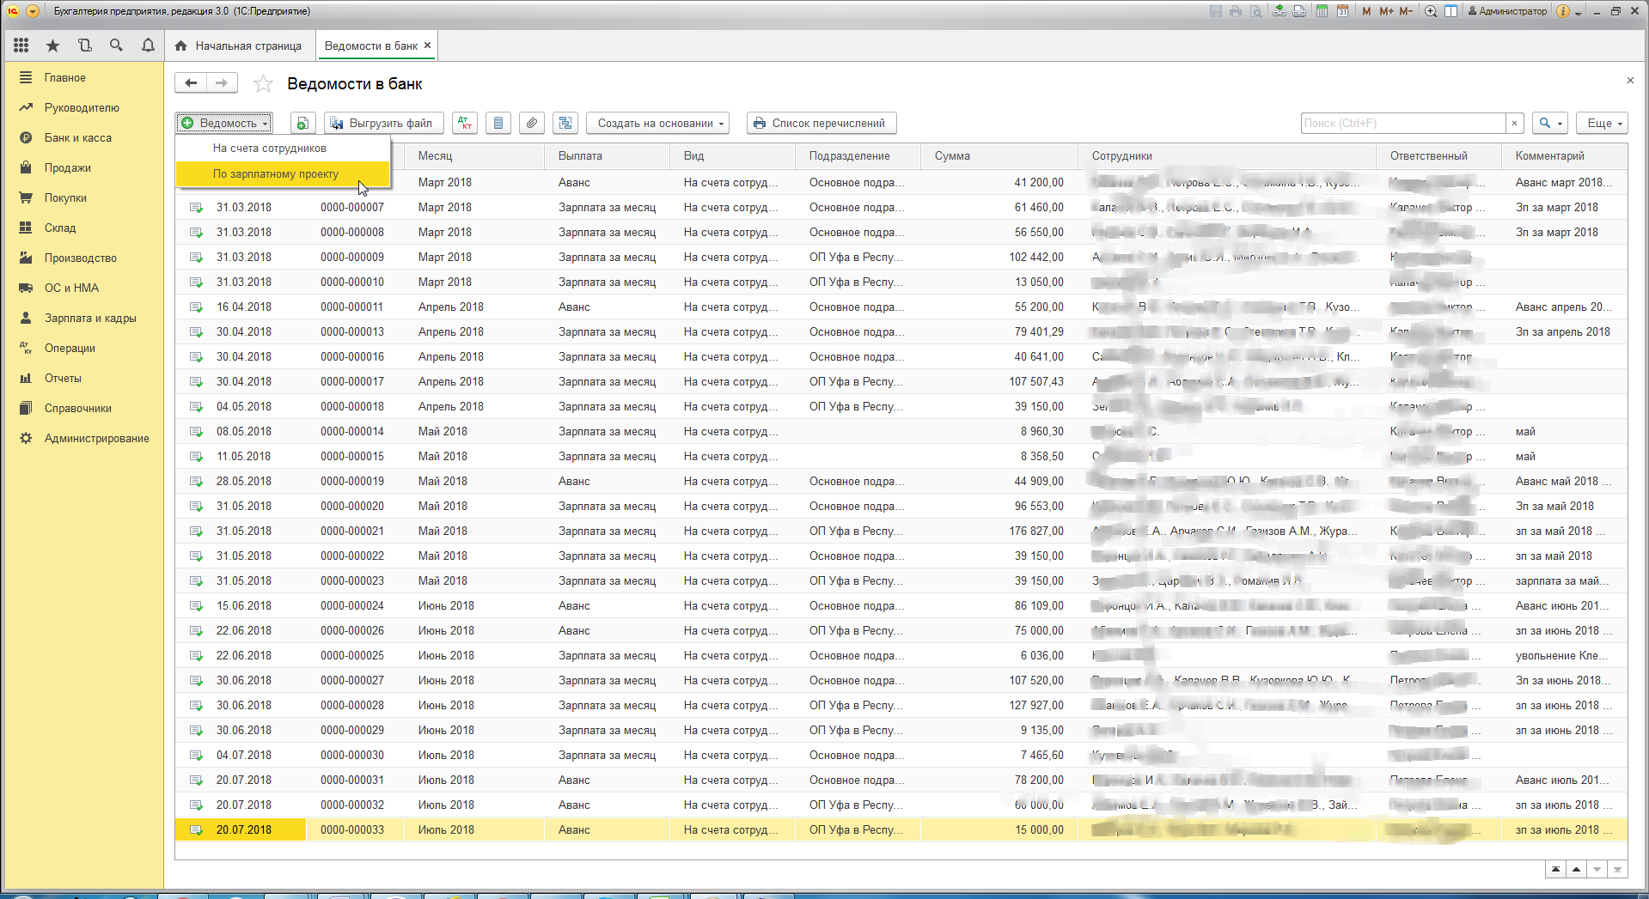Open the notifications bell icon
Screen dimensions: 1649x899
pos(148,46)
